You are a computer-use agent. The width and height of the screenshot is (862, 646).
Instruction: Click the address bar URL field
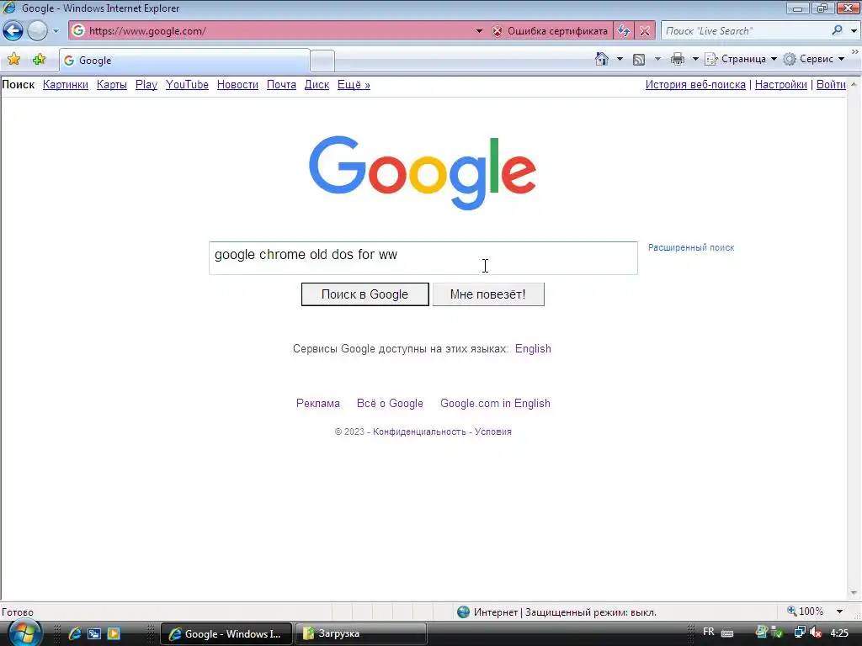point(272,31)
